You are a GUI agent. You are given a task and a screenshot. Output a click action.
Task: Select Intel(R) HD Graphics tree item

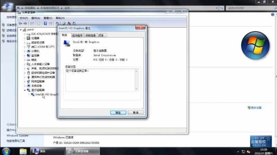click(46, 94)
